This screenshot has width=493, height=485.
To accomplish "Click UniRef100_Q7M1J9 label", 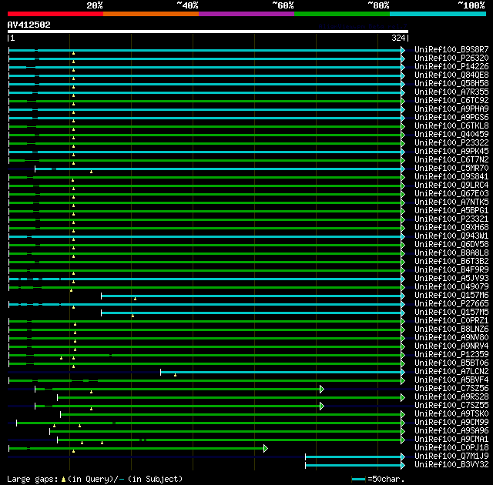I will 451,457.
